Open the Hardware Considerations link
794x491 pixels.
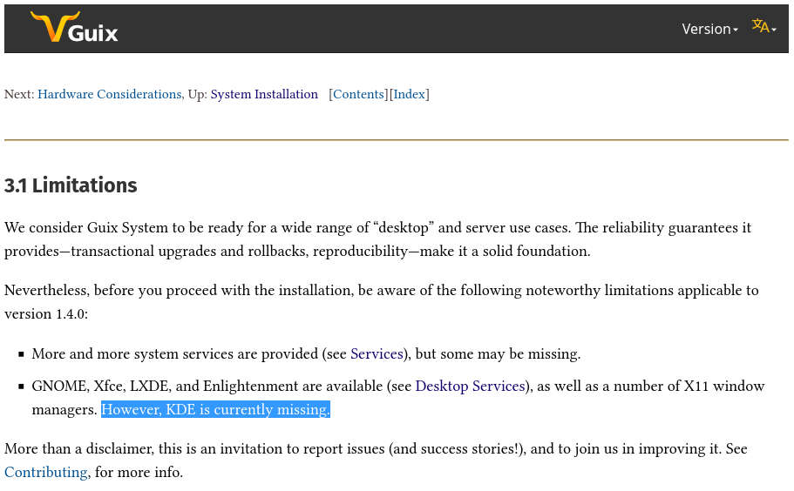[109, 95]
